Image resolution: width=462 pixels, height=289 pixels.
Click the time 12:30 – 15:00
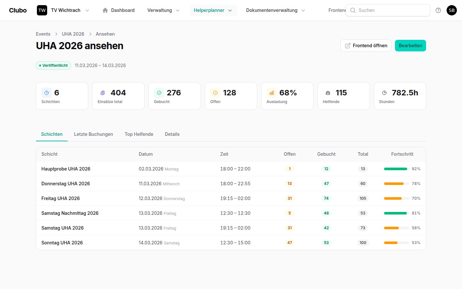pos(235,243)
